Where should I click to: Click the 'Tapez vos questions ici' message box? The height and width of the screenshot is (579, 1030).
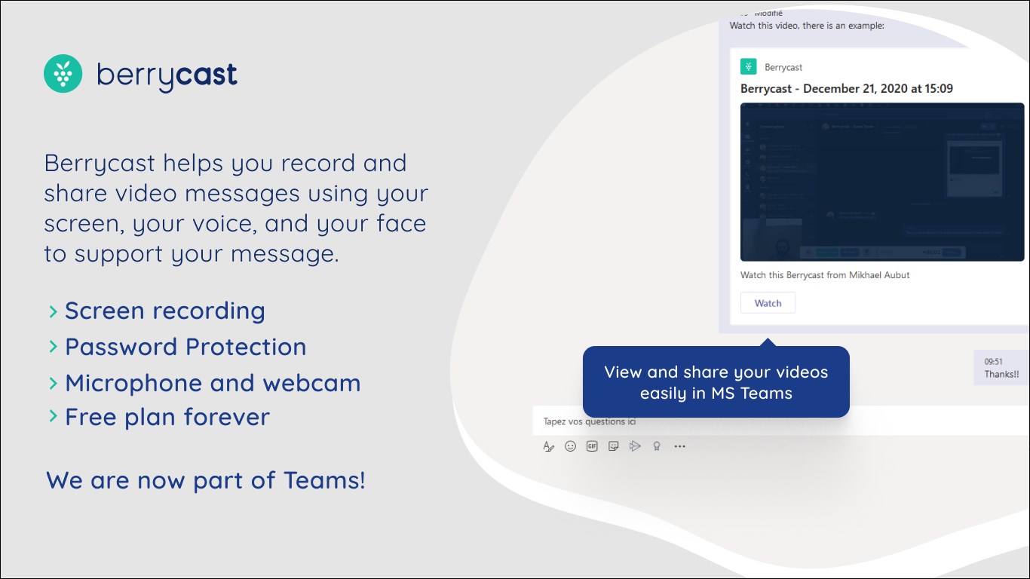[781, 421]
